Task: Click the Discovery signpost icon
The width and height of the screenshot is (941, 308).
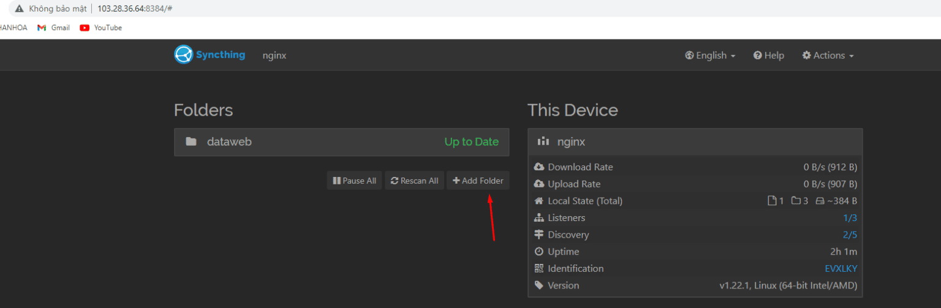Action: (539, 235)
